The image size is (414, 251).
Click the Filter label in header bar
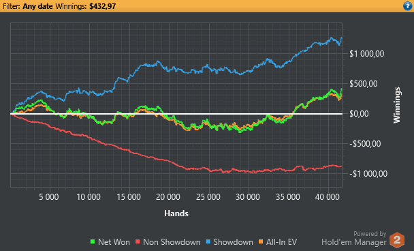(11, 6)
